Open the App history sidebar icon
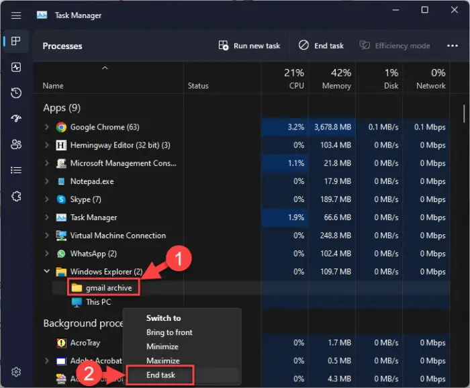This screenshot has width=470, height=388. (16, 93)
